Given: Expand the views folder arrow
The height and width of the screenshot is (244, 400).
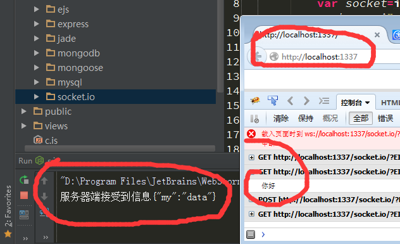Looking at the screenshot, I should point(23,126).
